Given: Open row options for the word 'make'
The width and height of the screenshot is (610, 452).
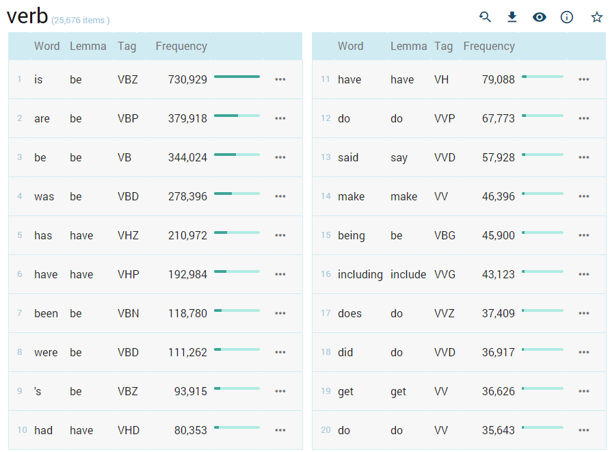Looking at the screenshot, I should (x=584, y=196).
